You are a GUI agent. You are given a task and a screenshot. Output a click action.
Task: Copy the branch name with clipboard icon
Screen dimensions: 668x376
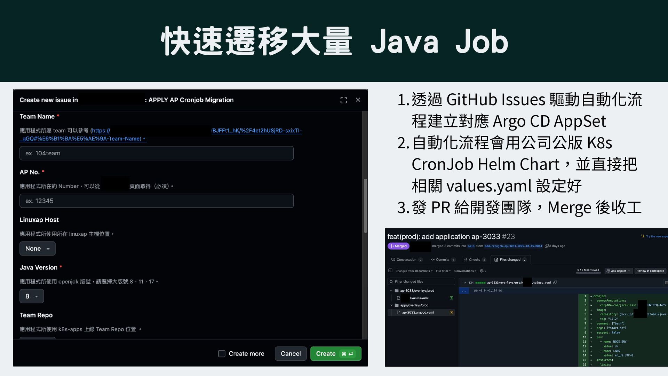(x=547, y=246)
